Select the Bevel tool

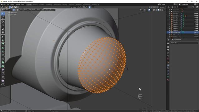[x=3, y=52]
